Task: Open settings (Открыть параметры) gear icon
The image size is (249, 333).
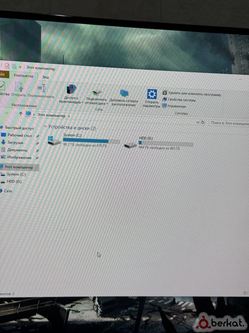Action: point(152,94)
